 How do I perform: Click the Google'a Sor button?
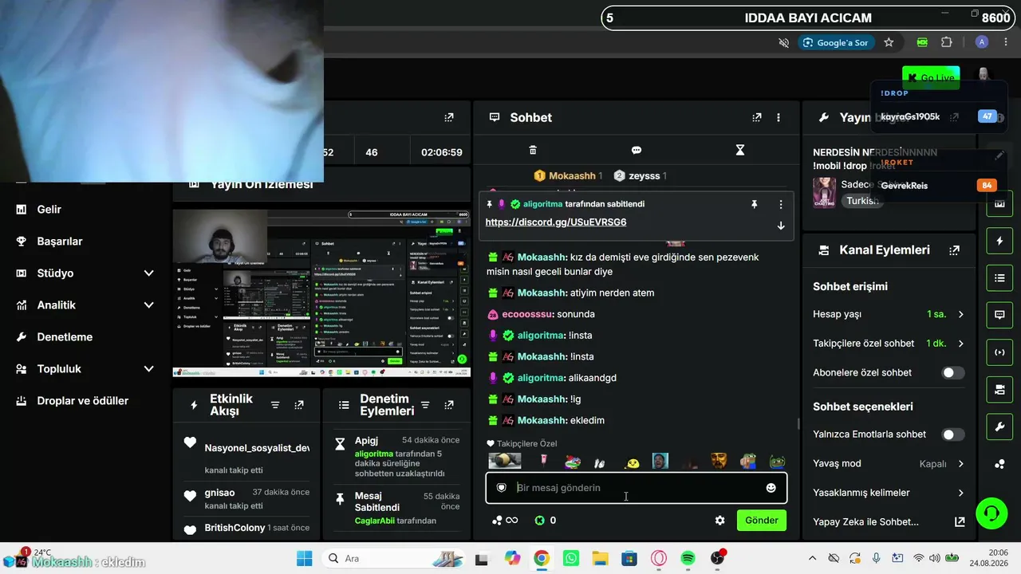[835, 42]
